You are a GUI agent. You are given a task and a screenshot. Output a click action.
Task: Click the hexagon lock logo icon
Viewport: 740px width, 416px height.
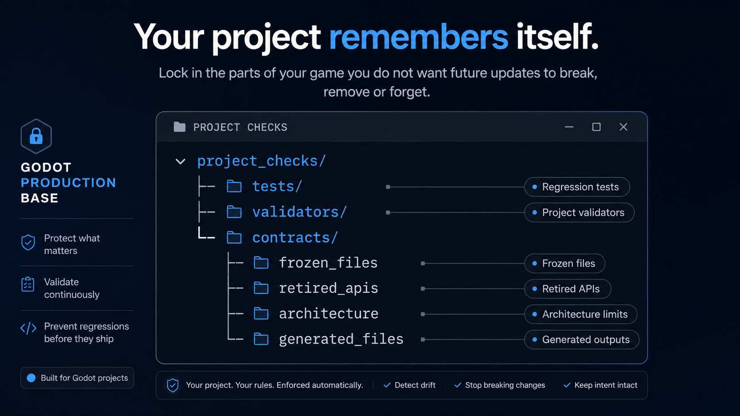(x=36, y=136)
